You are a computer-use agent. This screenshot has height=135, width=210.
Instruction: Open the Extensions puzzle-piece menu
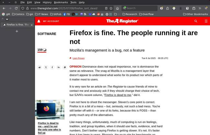coord(168,8)
